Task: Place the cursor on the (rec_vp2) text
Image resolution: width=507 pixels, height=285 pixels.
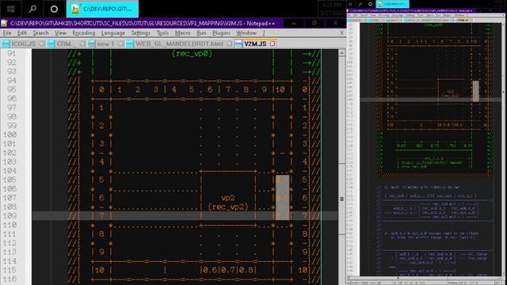Action: [x=228, y=207]
